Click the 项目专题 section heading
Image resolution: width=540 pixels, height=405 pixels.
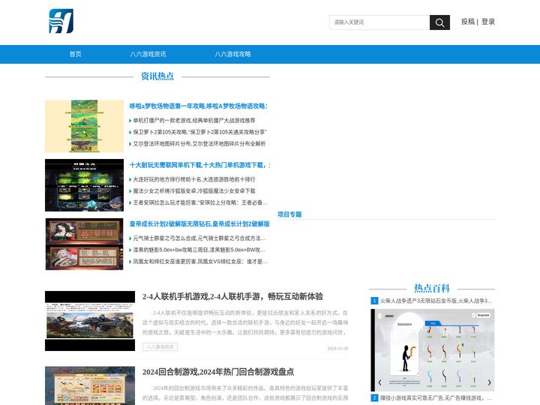tap(289, 214)
